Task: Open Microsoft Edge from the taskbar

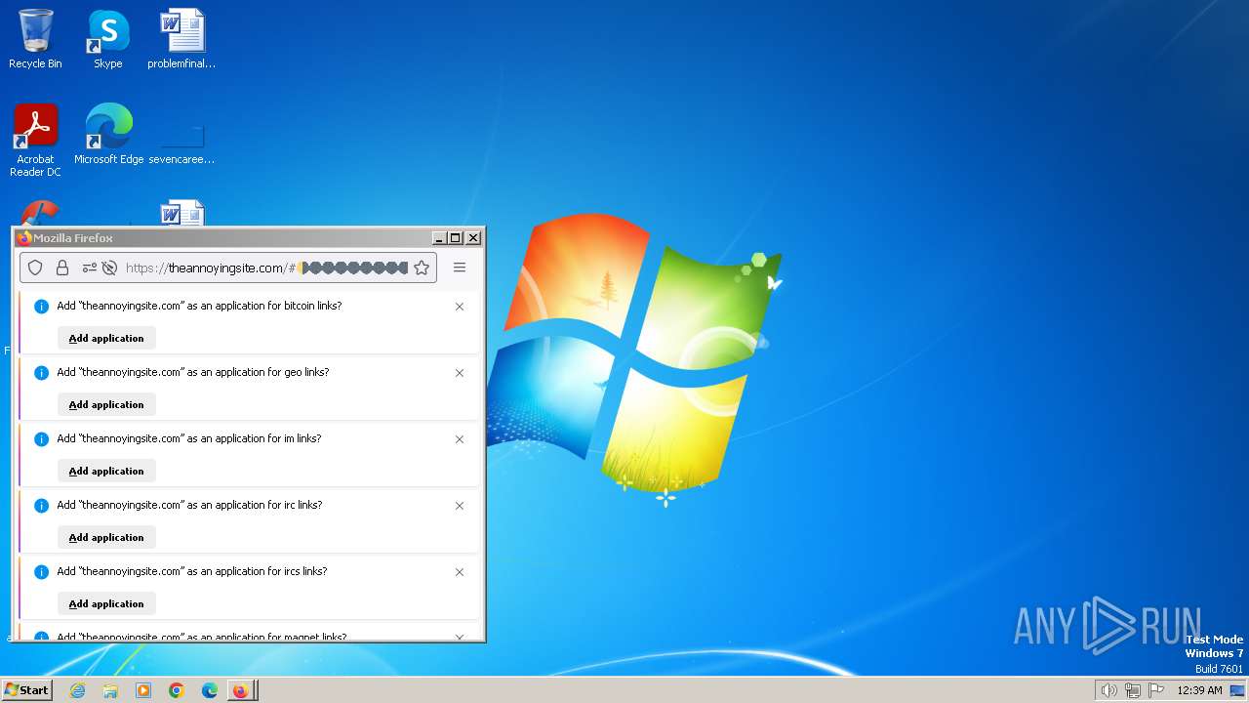Action: (x=210, y=690)
